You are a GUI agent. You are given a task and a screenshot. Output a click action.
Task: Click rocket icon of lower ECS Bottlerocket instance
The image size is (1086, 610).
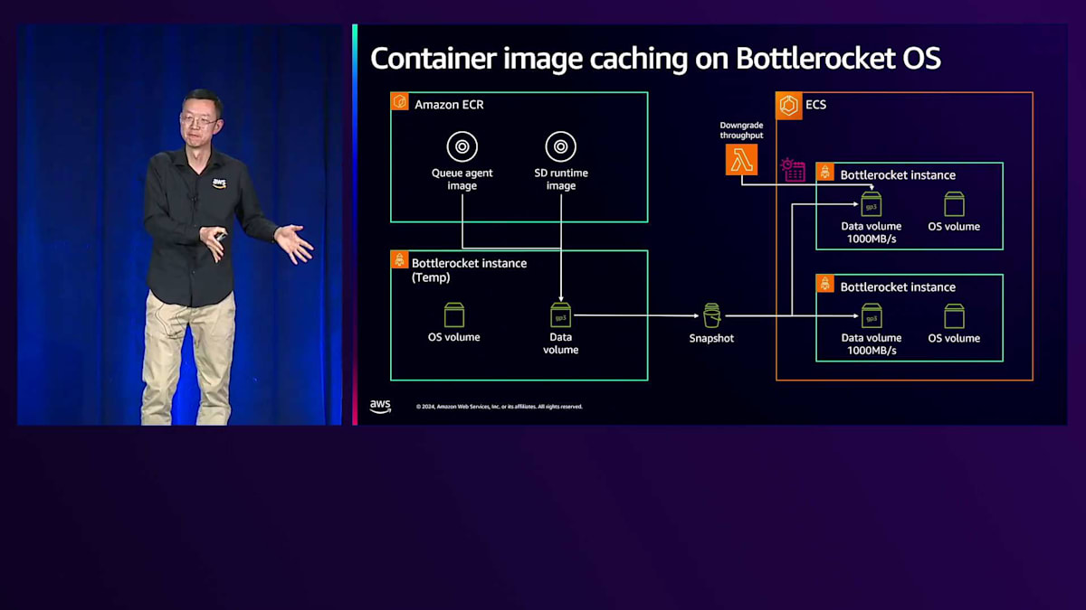click(824, 283)
